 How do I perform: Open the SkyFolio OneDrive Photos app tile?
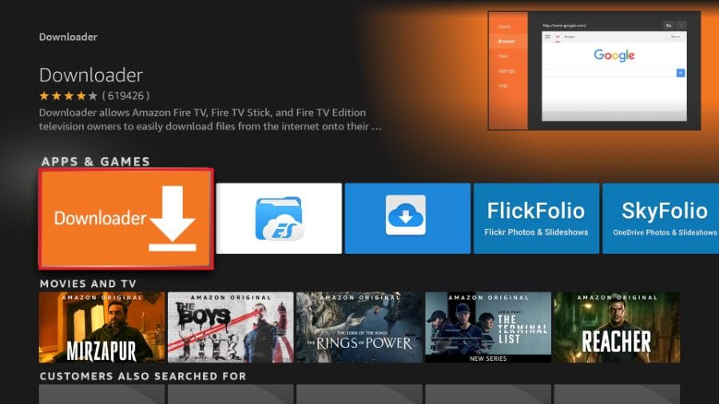(x=661, y=219)
